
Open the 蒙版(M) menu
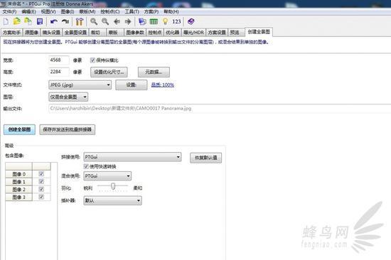[x=87, y=11]
